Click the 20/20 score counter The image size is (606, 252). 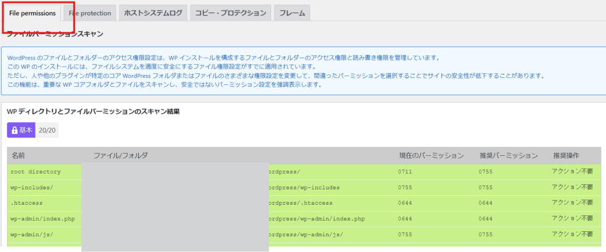pyautogui.click(x=47, y=130)
